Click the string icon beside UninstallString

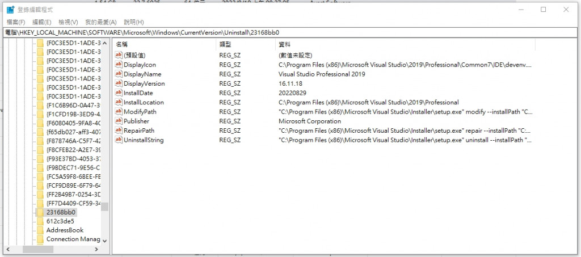[x=119, y=140]
